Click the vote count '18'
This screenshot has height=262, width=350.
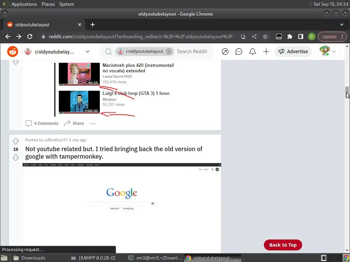[16, 149]
